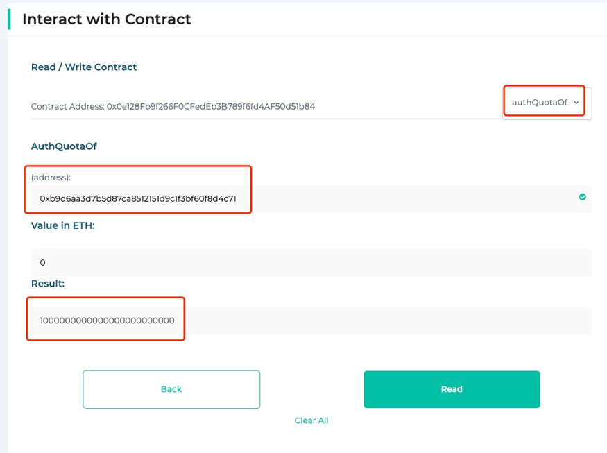This screenshot has height=453, width=607.
Task: Select the Result output field
Action: click(x=311, y=320)
